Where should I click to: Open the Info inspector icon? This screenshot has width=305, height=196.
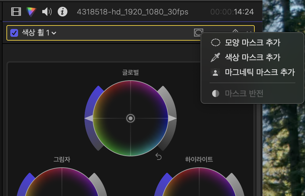63,12
